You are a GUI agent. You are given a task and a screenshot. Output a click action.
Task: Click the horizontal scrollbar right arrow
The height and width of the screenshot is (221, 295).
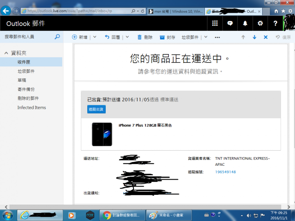[288, 207]
